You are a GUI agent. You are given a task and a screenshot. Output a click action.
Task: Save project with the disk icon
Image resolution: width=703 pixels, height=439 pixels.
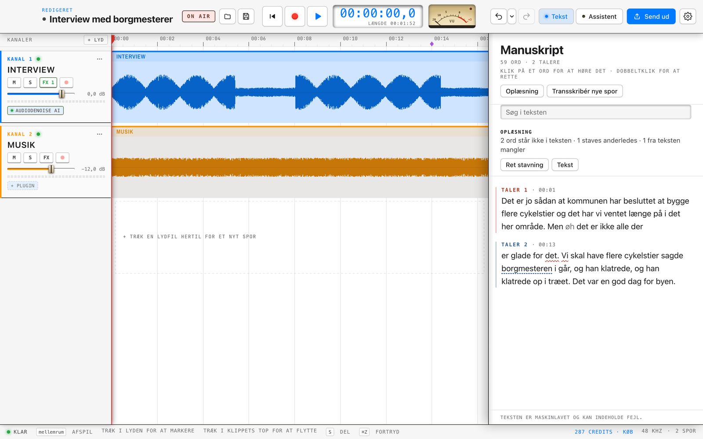pyautogui.click(x=246, y=16)
